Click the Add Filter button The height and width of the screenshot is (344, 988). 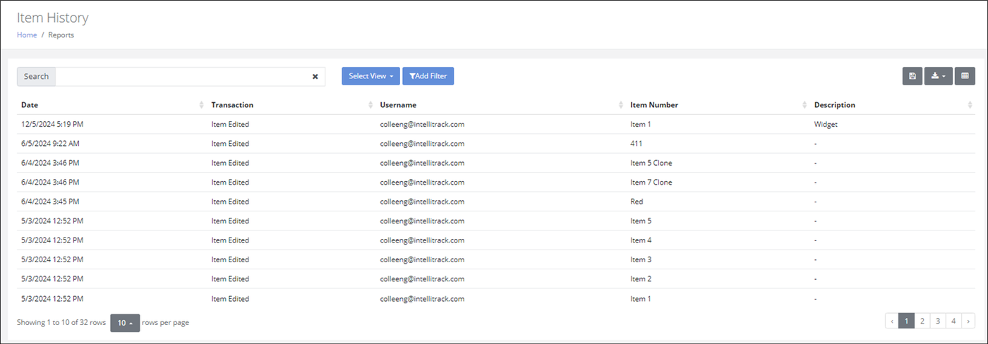tap(428, 76)
